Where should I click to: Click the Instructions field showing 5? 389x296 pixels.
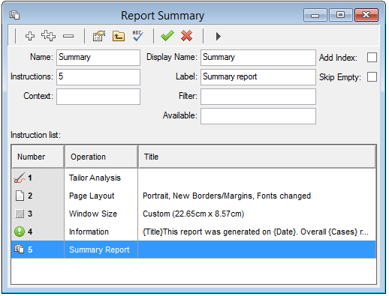pyautogui.click(x=98, y=77)
